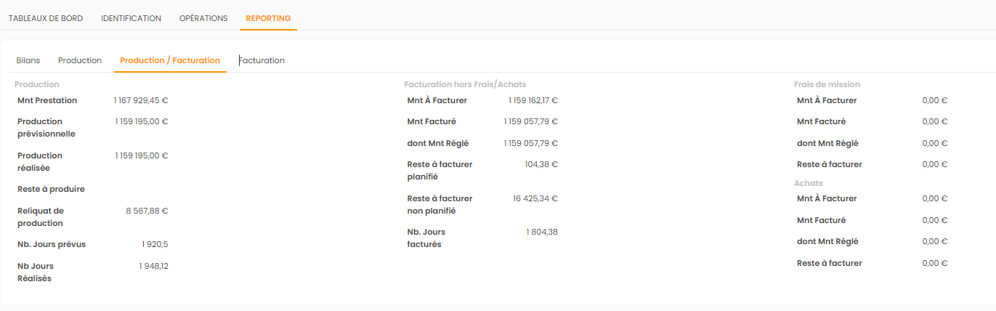This screenshot has width=996, height=311.
Task: Switch to the IDENTIFICATION tab
Action: pos(131,18)
